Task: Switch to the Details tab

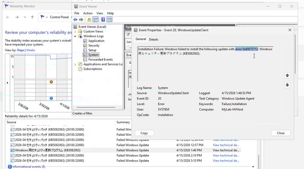Action: click(154, 39)
